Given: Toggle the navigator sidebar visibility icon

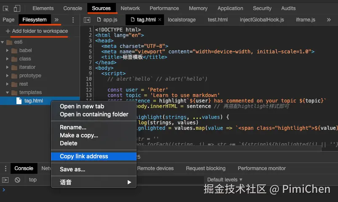Looking at the screenshot, I should click(x=87, y=20).
